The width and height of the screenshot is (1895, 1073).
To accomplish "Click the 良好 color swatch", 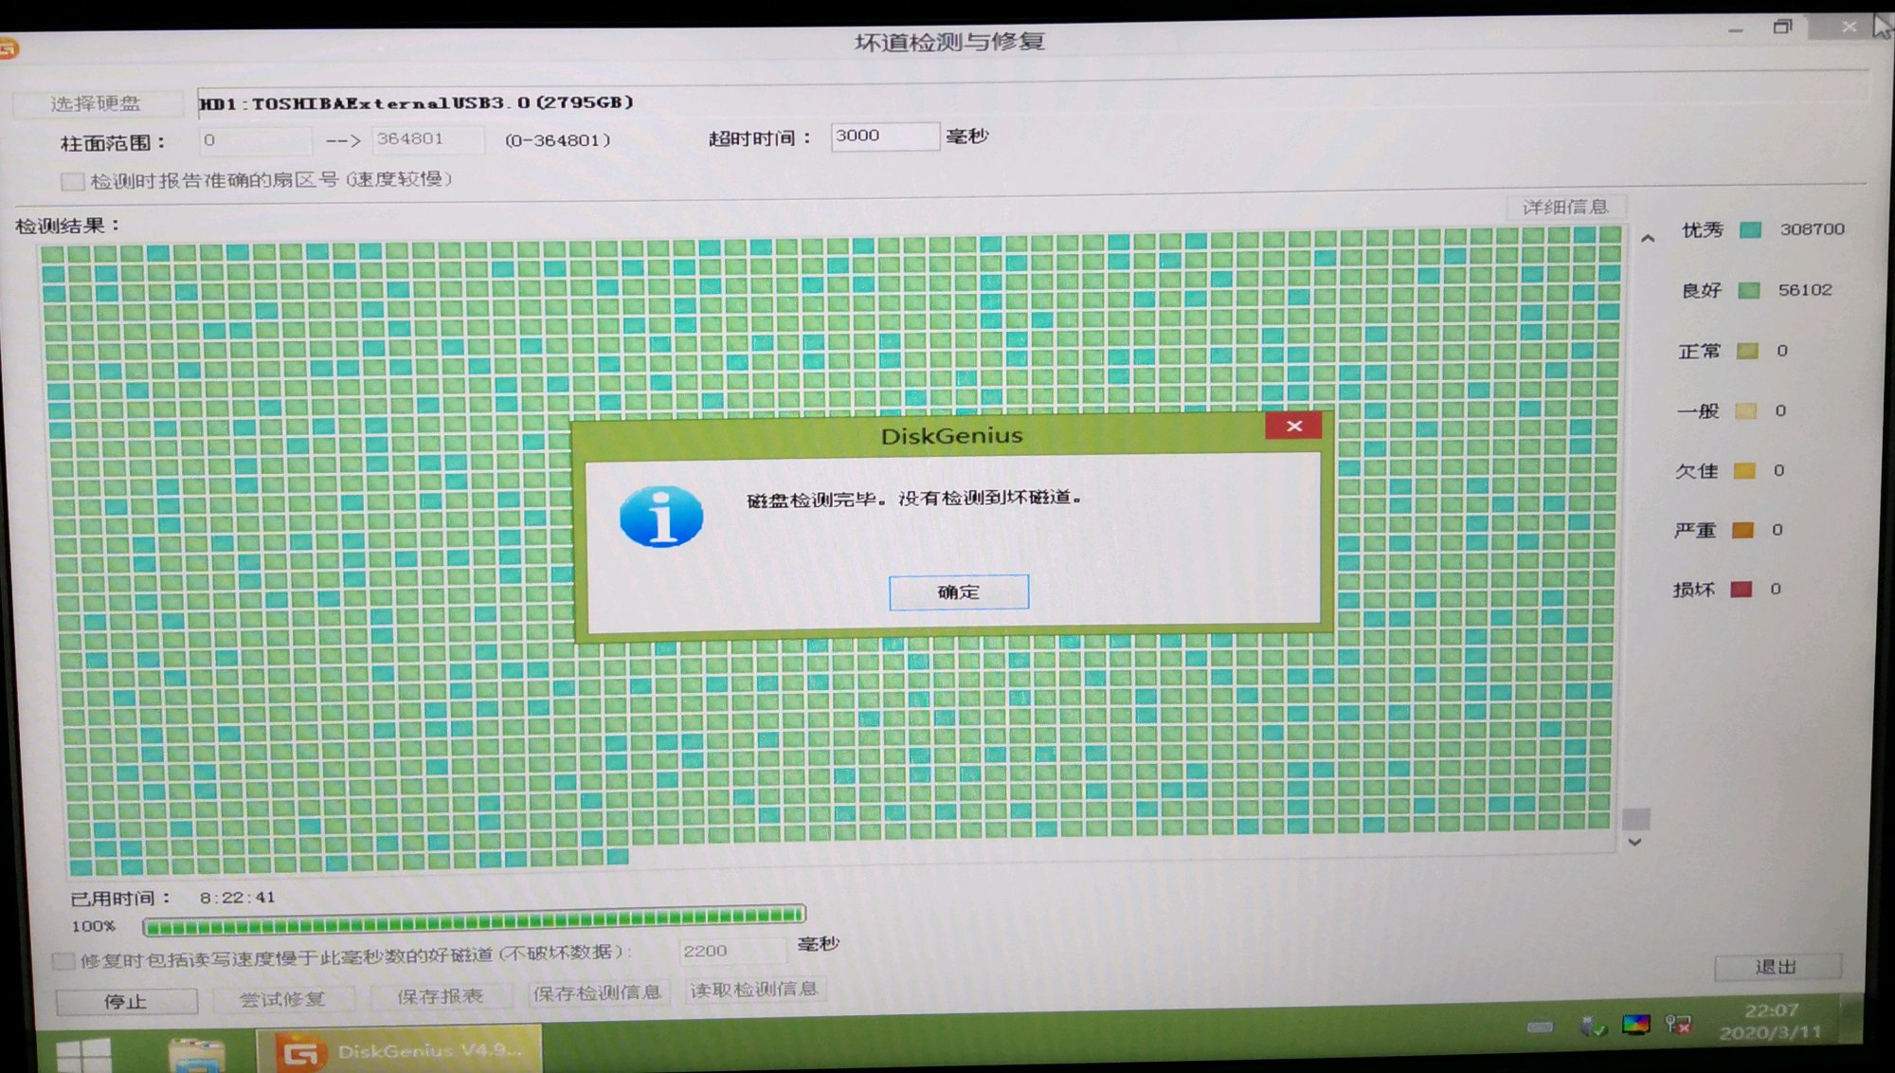I will click(1749, 290).
